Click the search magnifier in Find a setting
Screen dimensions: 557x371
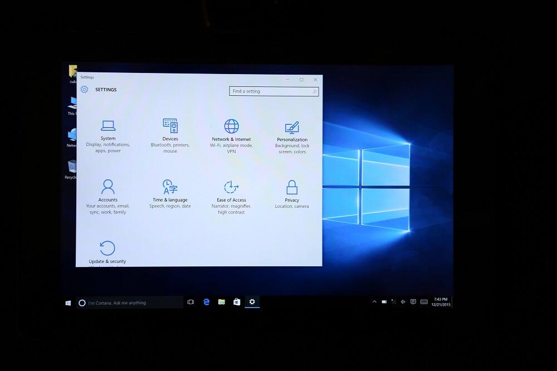click(314, 92)
